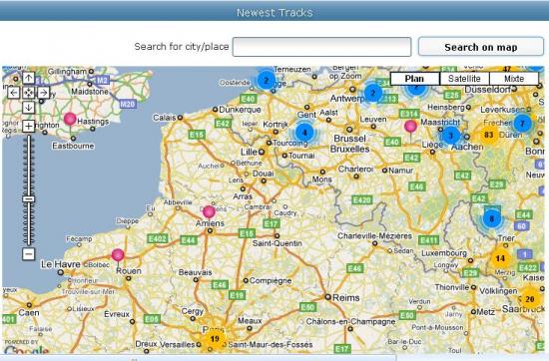Open the blue cluster 4 near Kortrijk
The width and height of the screenshot is (549, 361).
[x=304, y=133]
